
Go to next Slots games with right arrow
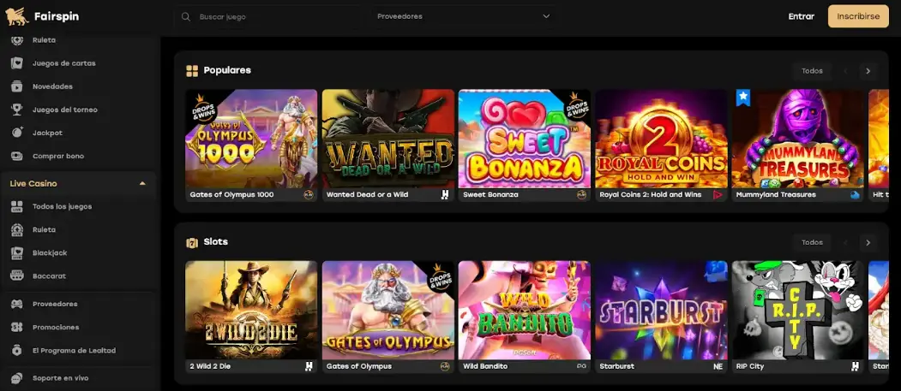pos(868,242)
